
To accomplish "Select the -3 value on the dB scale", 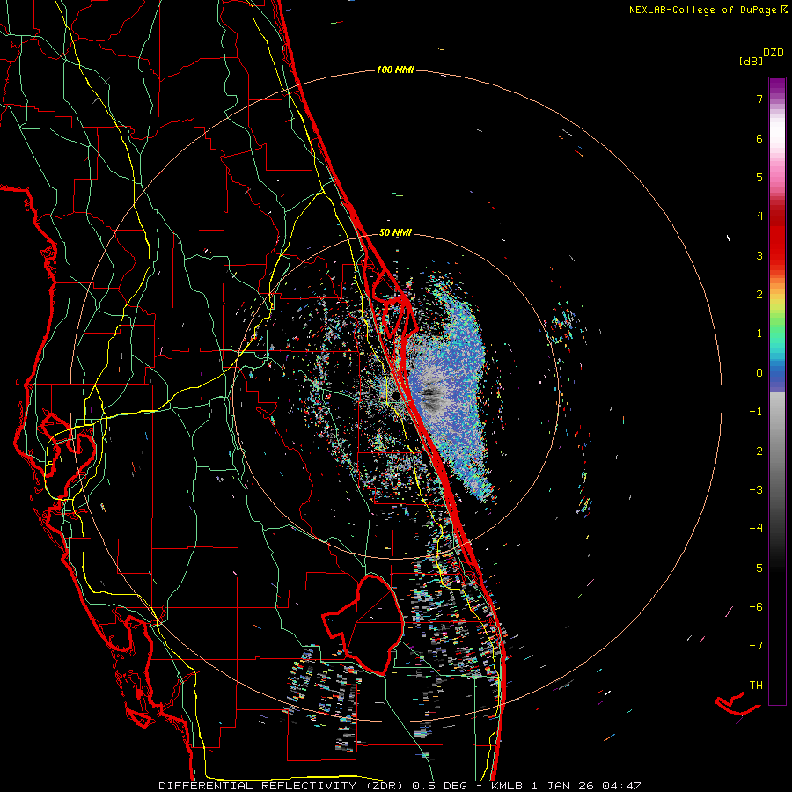I will coord(756,490).
